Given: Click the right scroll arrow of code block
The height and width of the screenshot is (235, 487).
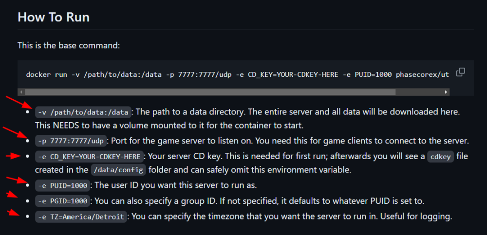Looking at the screenshot, I should click(446, 92).
